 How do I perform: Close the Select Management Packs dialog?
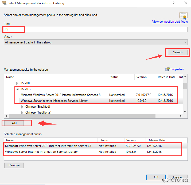(185, 3)
